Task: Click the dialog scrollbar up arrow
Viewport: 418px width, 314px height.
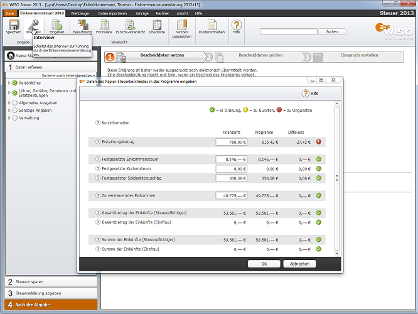Action: click(337, 104)
